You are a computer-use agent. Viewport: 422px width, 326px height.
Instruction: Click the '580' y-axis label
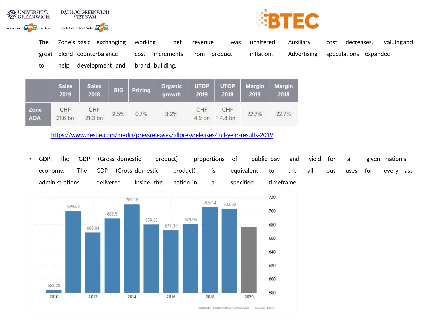[272, 293]
